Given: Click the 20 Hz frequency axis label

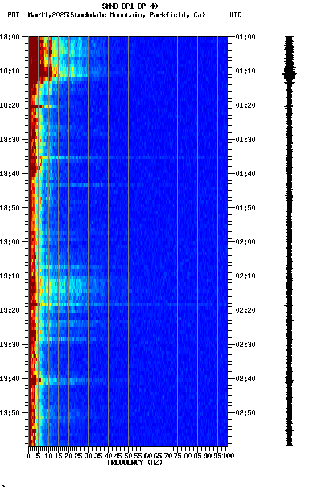Looking at the screenshot, I should click(x=68, y=456).
